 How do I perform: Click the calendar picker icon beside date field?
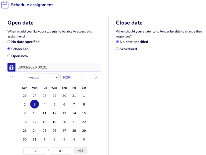(x=11, y=67)
